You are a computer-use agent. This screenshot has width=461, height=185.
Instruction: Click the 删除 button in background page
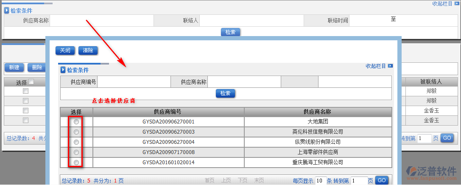tap(37, 67)
